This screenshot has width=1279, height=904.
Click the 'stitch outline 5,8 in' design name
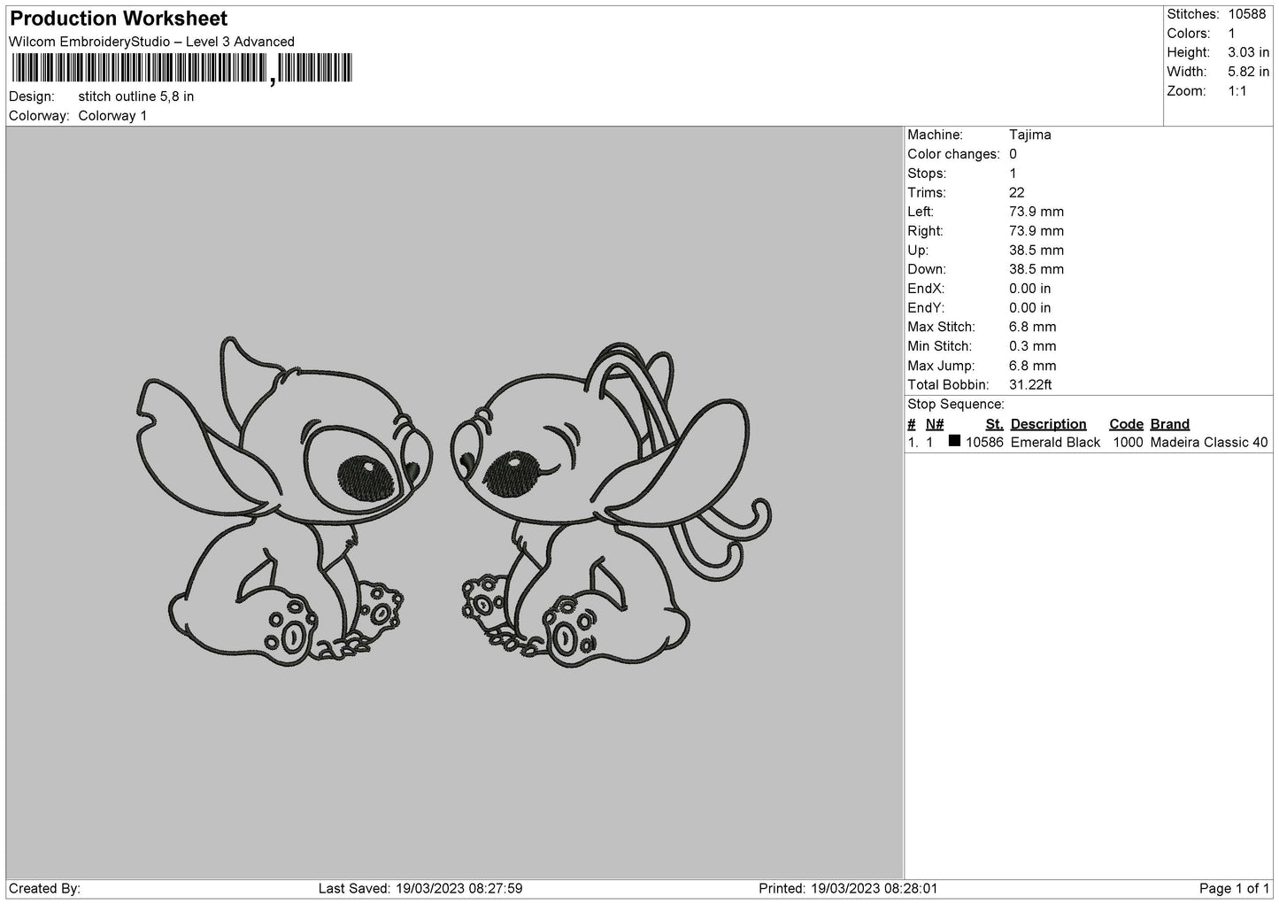coord(135,97)
